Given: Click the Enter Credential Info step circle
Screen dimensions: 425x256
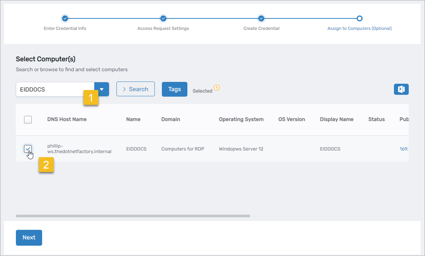Looking at the screenshot, I should click(x=65, y=18).
